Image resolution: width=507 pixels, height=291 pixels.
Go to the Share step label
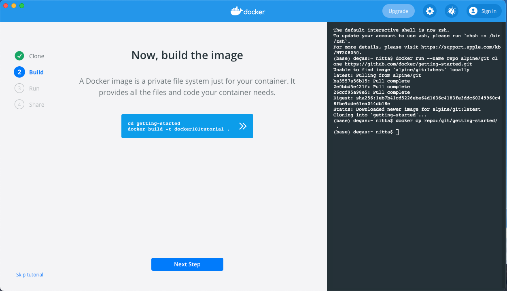point(36,105)
